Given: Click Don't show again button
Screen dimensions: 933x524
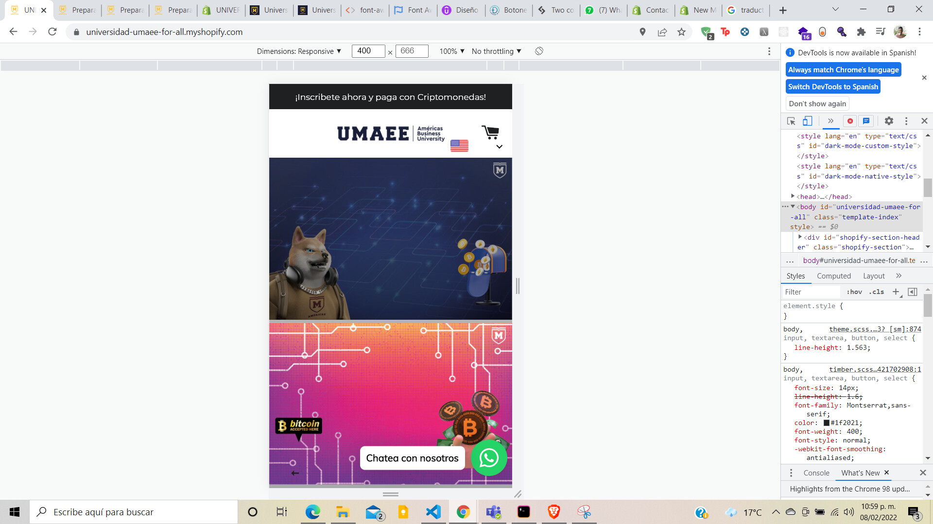Looking at the screenshot, I should (817, 103).
